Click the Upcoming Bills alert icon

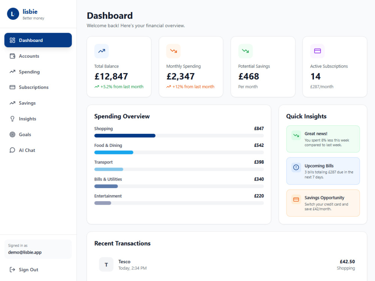(x=296, y=167)
